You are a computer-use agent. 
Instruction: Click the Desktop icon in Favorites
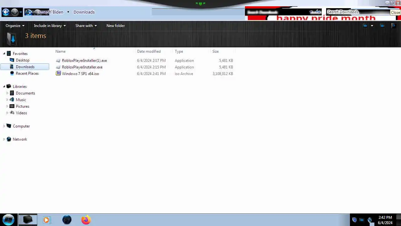(12, 60)
